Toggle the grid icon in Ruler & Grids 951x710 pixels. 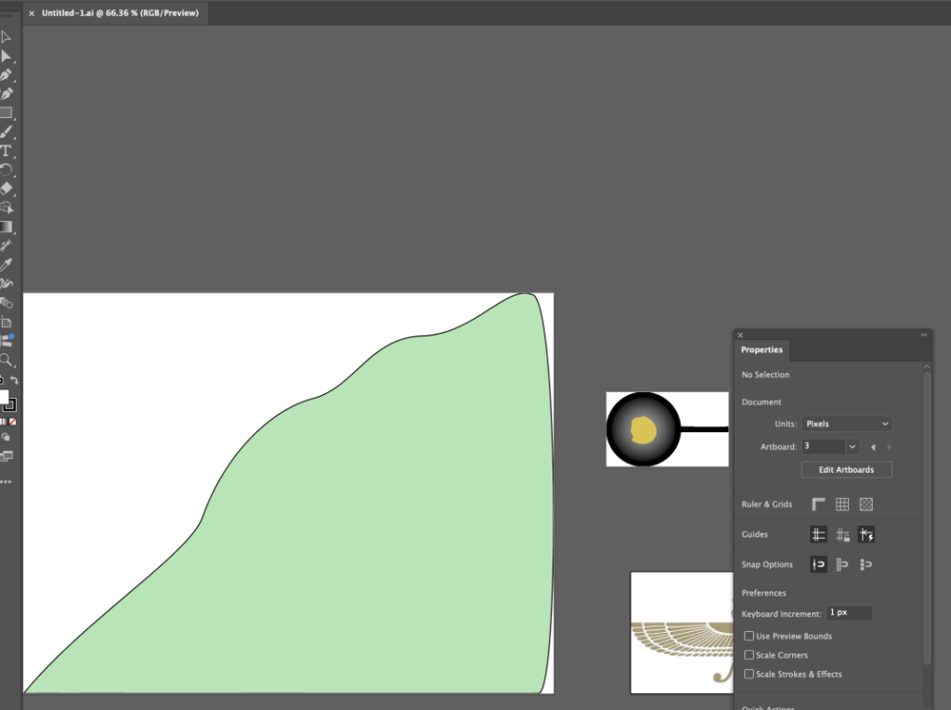(x=841, y=505)
